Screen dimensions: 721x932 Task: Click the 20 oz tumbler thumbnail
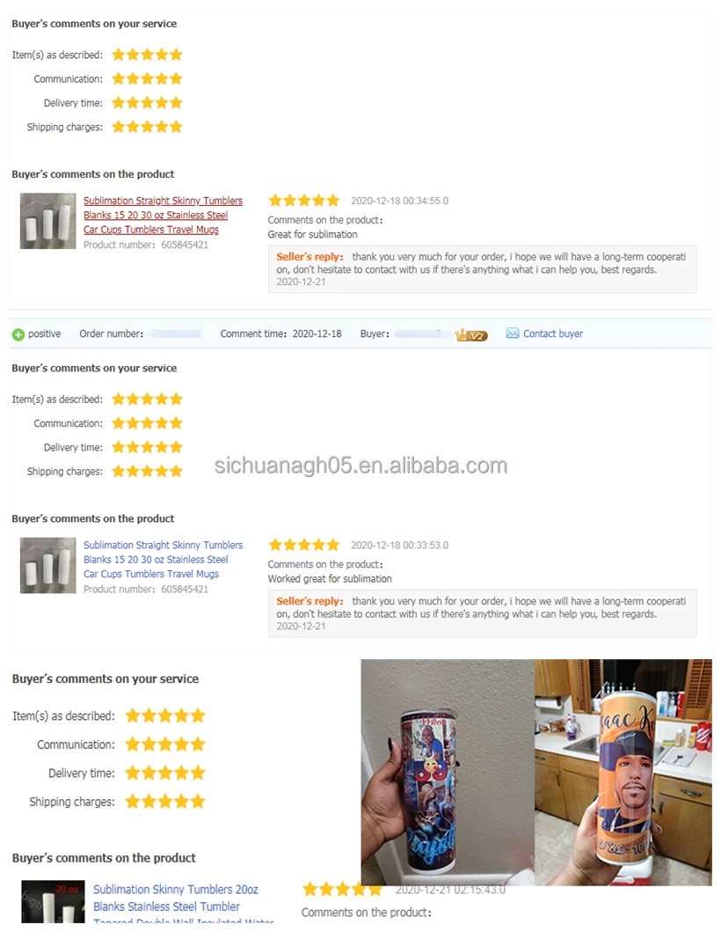[x=53, y=902]
